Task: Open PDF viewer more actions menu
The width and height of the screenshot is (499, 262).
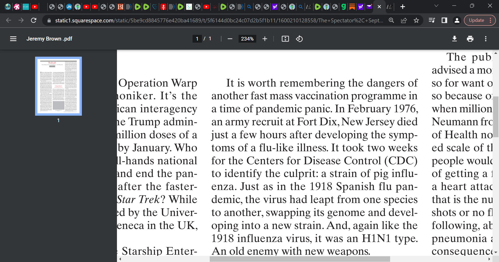Action: coord(485,39)
